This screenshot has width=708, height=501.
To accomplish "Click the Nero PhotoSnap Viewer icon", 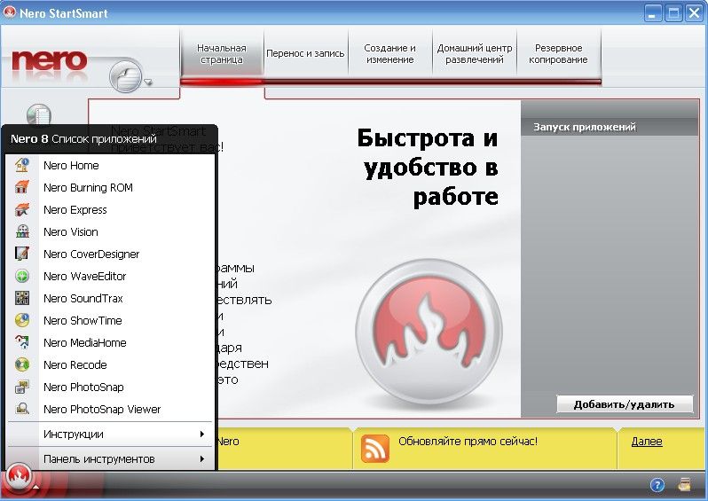I will (21, 409).
